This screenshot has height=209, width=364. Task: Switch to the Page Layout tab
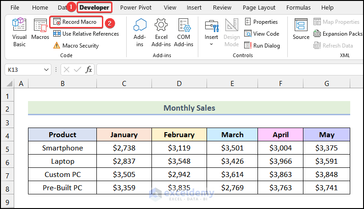(x=259, y=8)
